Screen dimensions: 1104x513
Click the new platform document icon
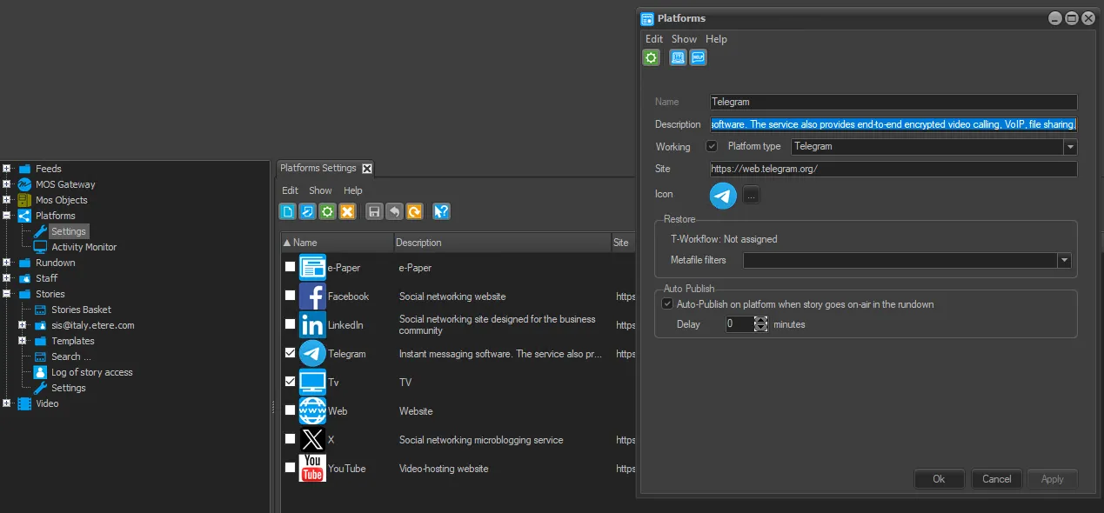pos(288,211)
